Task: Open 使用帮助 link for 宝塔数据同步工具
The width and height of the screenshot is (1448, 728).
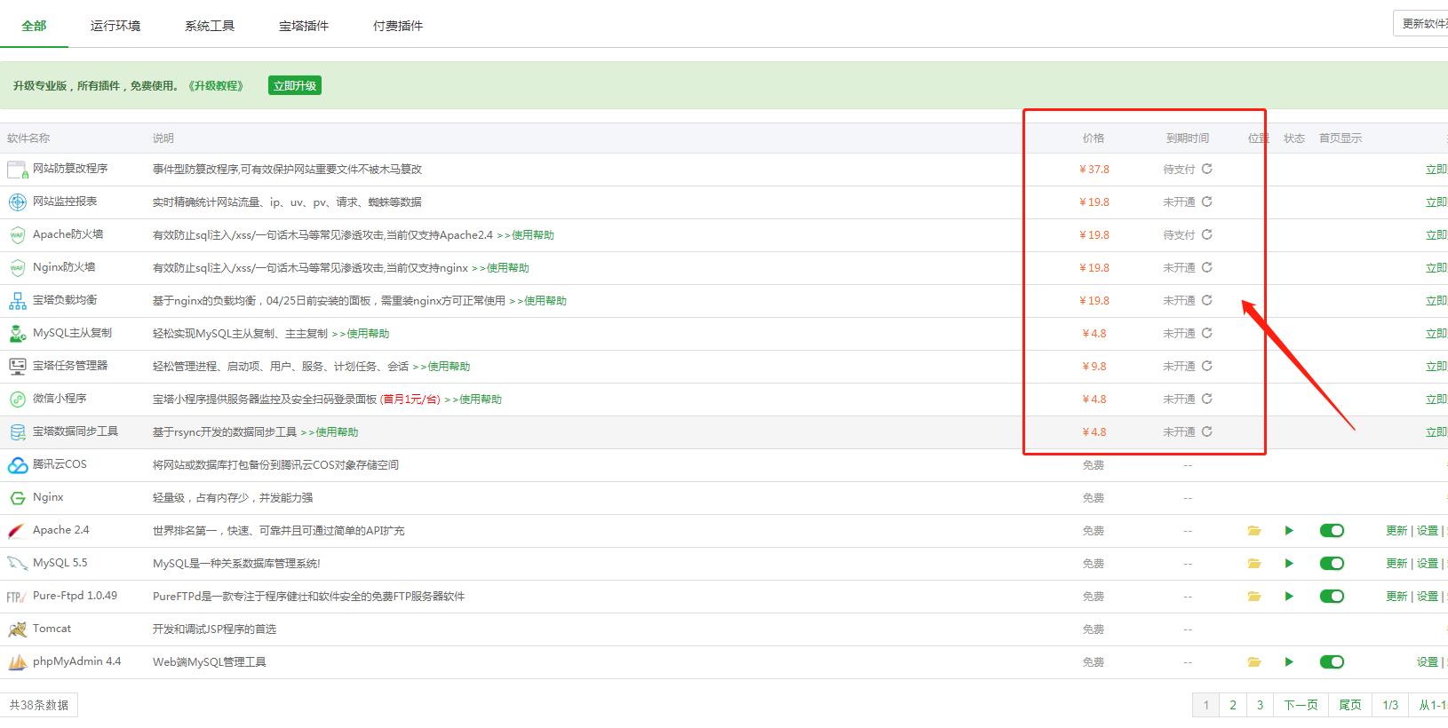Action: [x=330, y=432]
